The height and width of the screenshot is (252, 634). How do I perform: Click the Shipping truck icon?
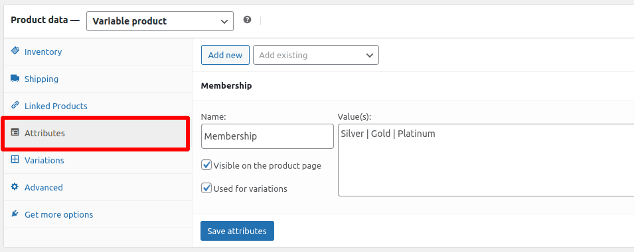coord(15,78)
